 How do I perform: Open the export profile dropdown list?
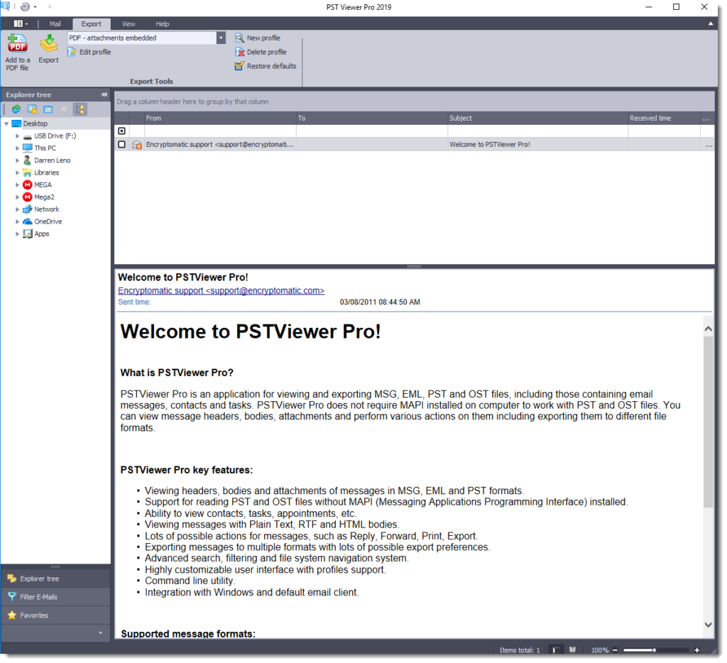coord(221,38)
